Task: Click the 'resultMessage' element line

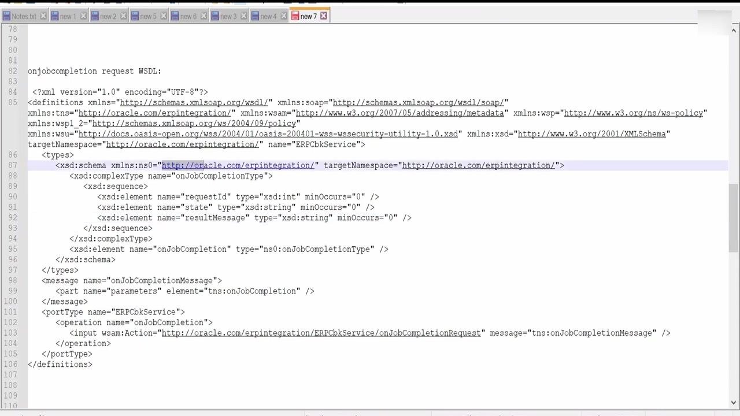Action: pyautogui.click(x=254, y=218)
